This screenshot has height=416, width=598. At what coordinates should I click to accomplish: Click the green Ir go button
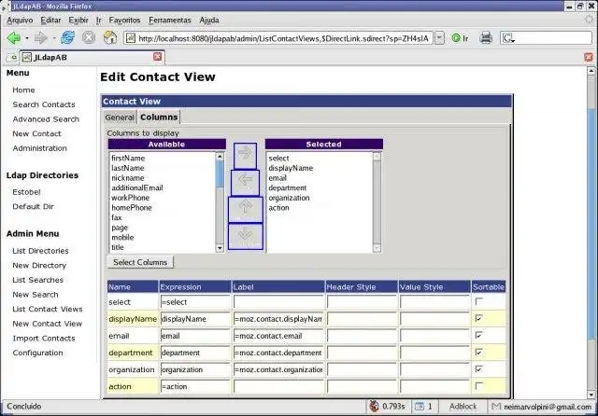click(x=460, y=38)
